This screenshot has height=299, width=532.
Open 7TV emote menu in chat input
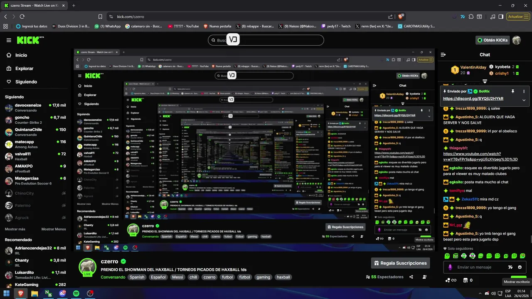(x=510, y=267)
